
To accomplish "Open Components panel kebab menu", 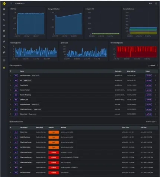I will (x=157, y=65).
